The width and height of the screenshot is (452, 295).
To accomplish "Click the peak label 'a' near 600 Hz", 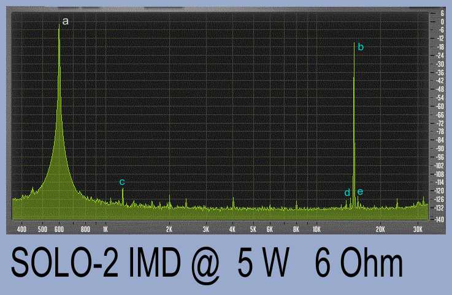I will (x=66, y=21).
